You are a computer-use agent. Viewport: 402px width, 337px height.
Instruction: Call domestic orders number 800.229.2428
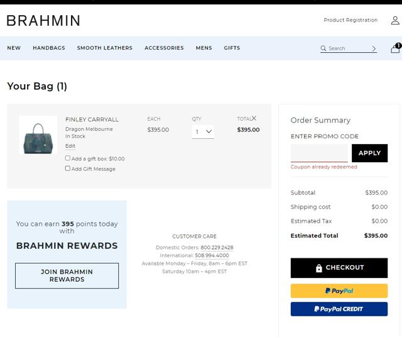(x=217, y=248)
